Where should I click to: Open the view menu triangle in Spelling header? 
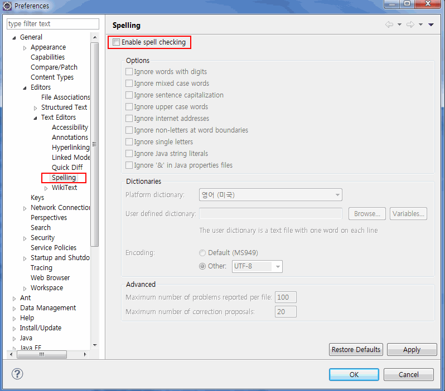tap(431, 25)
